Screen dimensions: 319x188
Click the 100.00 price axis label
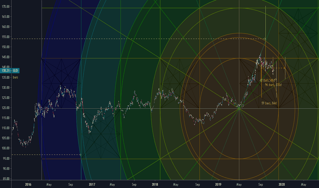pyautogui.click(x=6, y=148)
